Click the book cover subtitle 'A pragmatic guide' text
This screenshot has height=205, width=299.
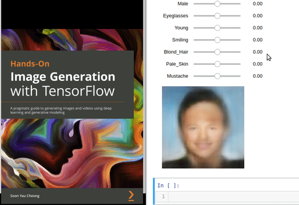(x=61, y=110)
